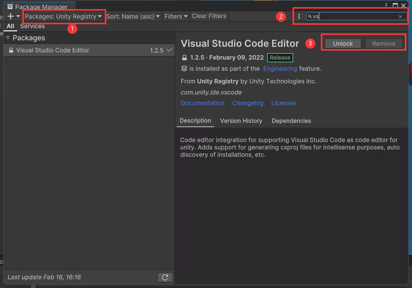Select the Dependencies tab
This screenshot has width=412, height=288.
(291, 121)
